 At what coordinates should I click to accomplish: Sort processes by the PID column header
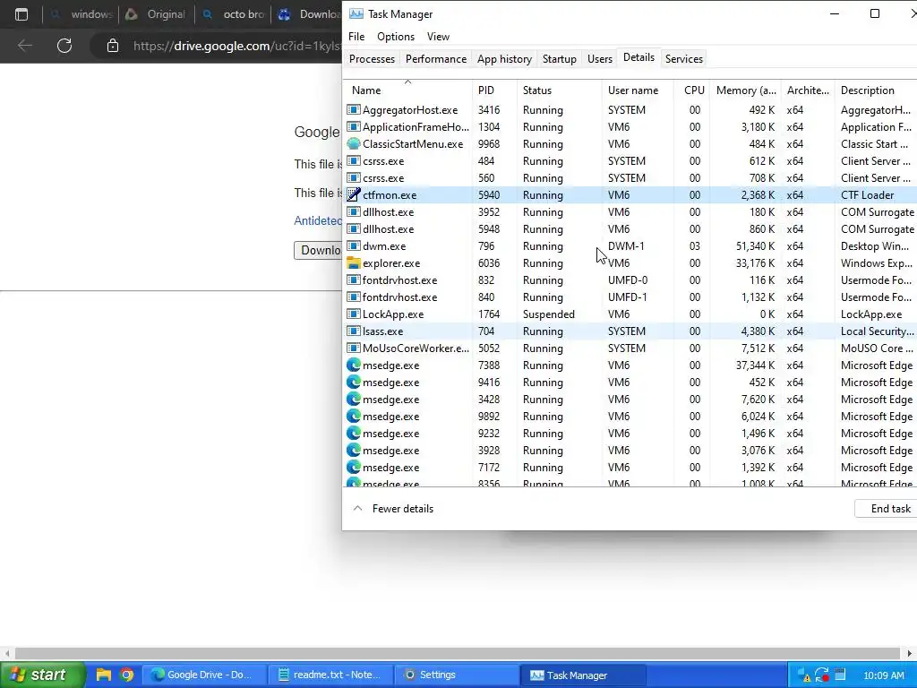pyautogui.click(x=494, y=90)
